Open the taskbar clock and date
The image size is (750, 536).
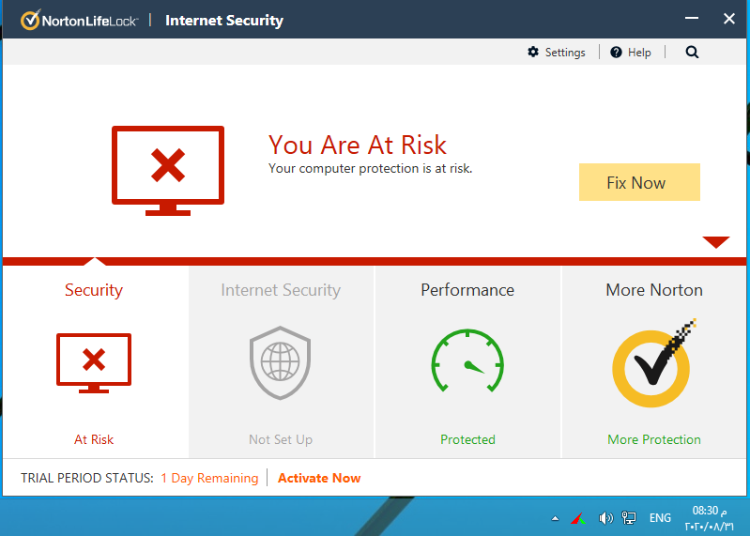point(709,518)
